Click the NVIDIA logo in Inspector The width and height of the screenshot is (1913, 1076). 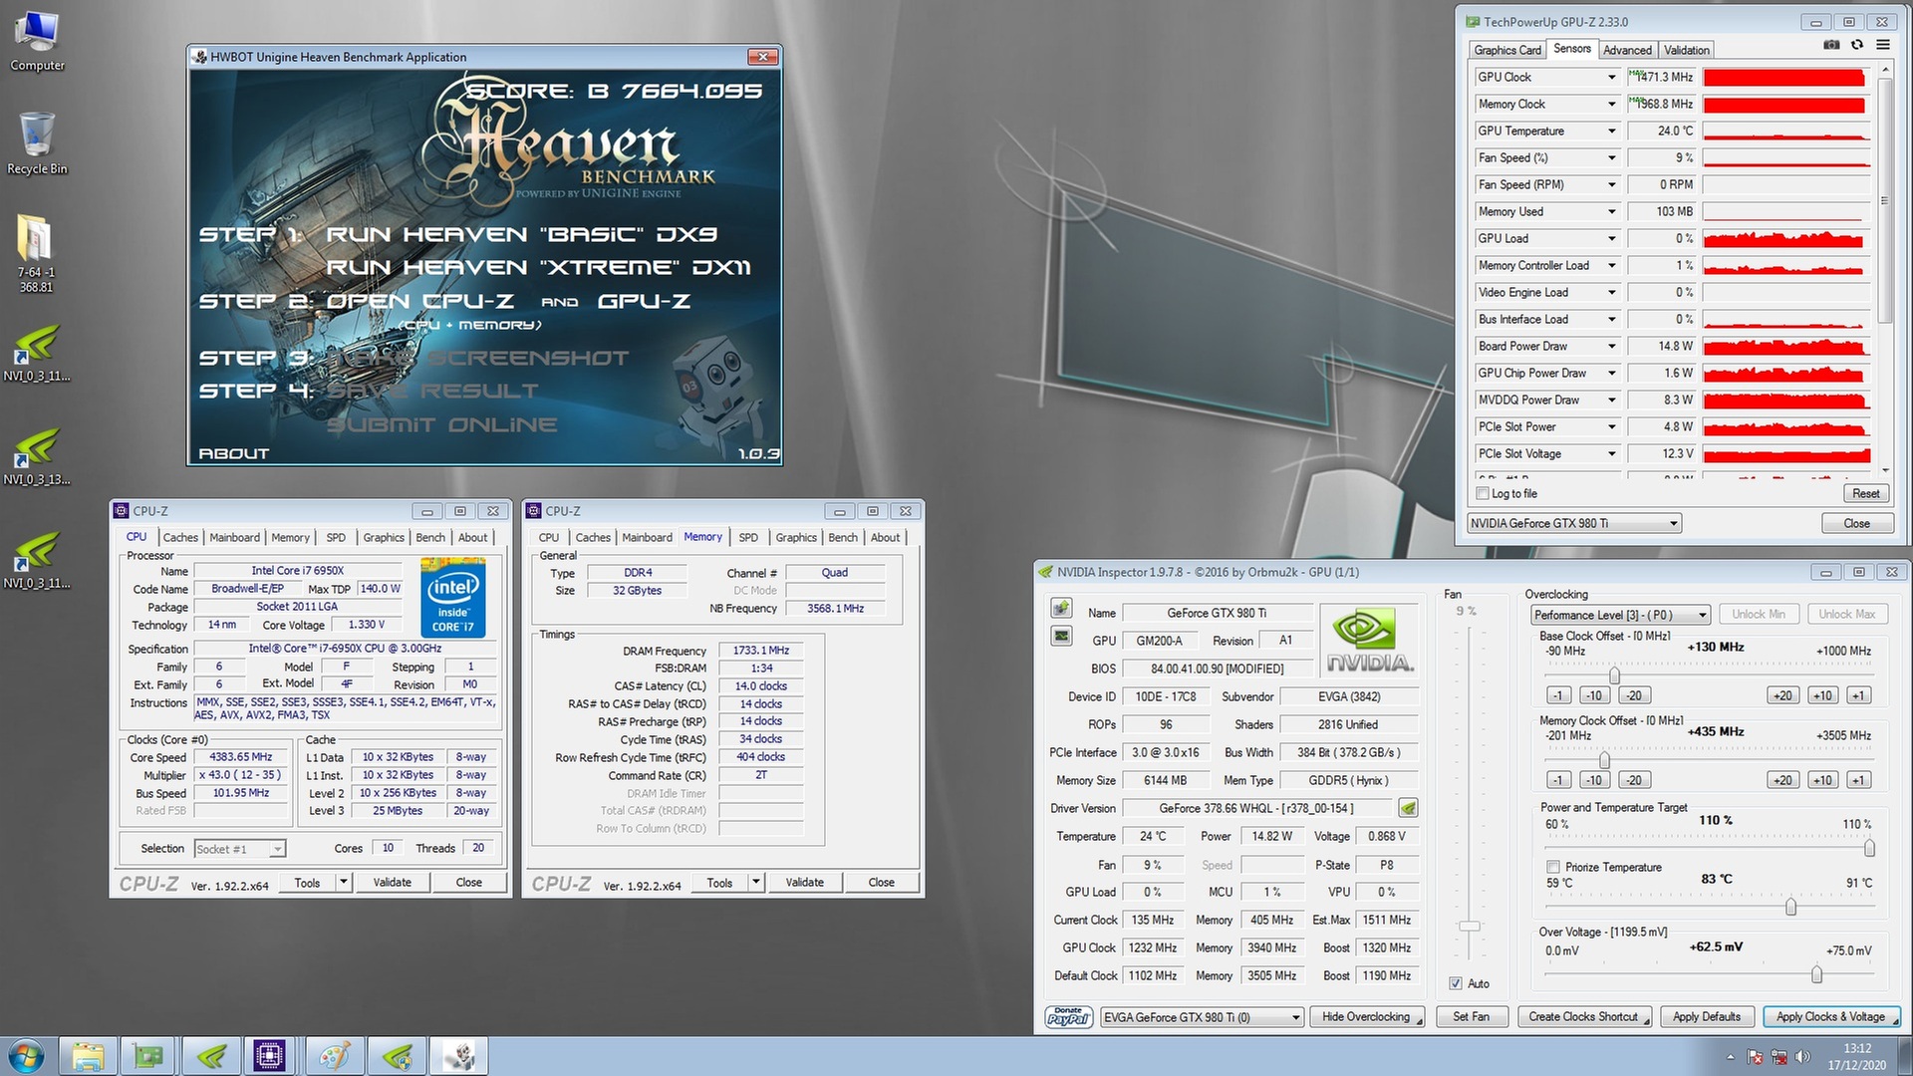point(1370,640)
